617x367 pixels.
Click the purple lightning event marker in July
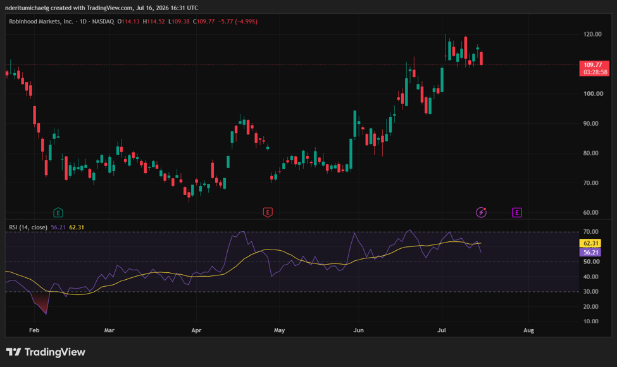[x=481, y=212]
